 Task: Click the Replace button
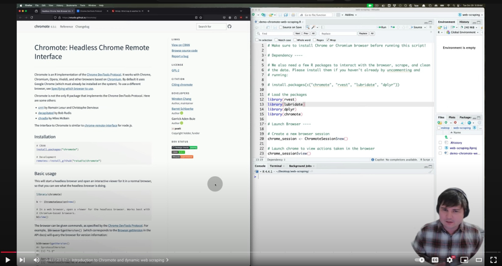[363, 33]
